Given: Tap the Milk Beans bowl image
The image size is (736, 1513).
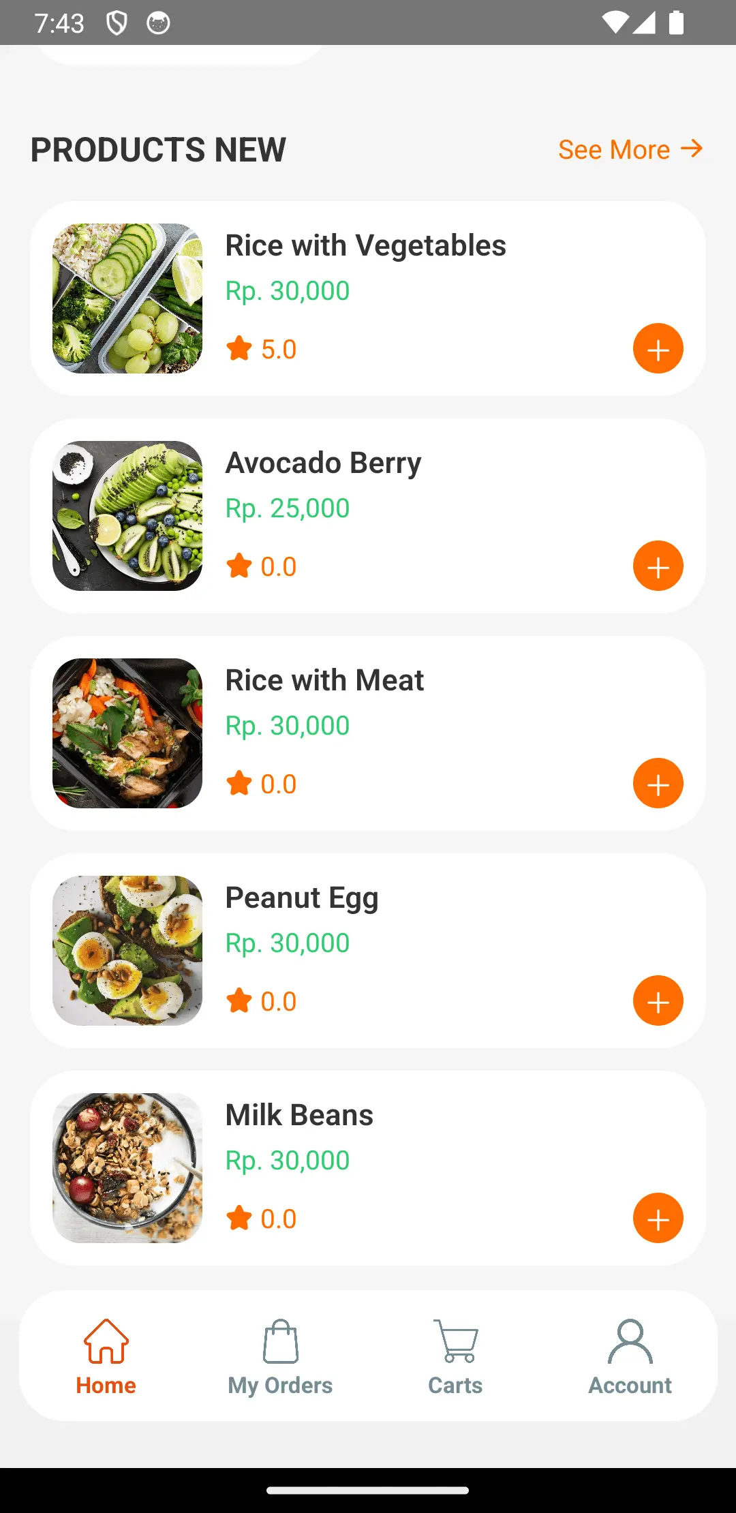Looking at the screenshot, I should (x=127, y=1168).
